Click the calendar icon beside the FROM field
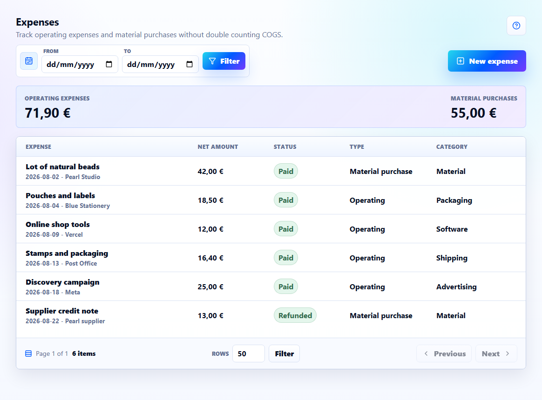Screen dimensions: 542x400 [29, 61]
